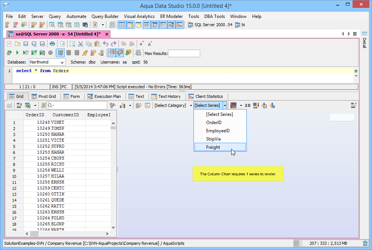Toggle the form view layout button in main toolbar
The height and width of the screenshot is (250, 372).
pyautogui.click(x=163, y=25)
